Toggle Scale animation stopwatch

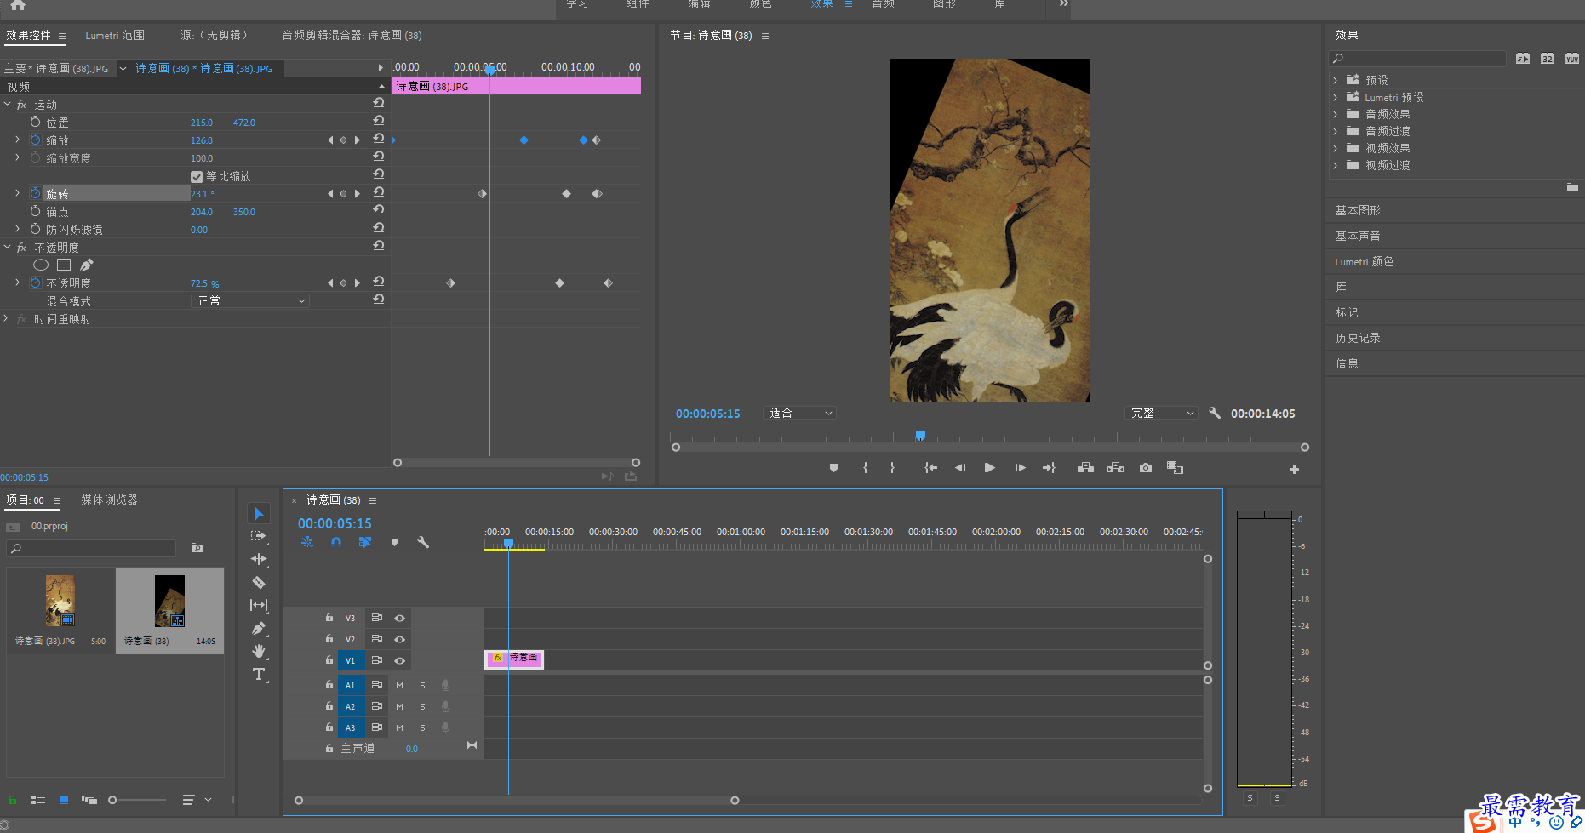click(35, 140)
